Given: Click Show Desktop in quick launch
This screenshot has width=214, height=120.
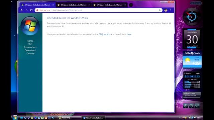Looking at the screenshot, I should (21, 118).
